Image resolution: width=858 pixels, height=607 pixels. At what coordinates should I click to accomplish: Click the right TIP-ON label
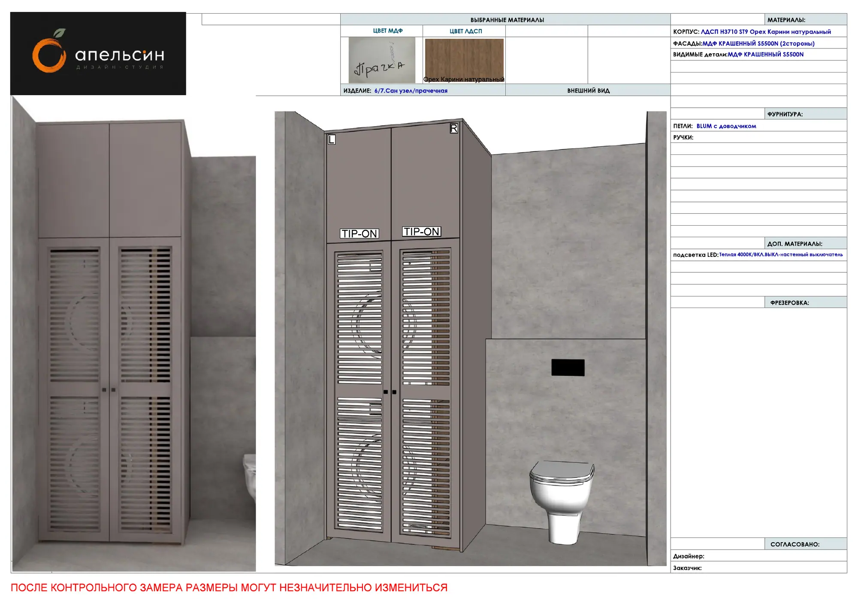point(422,231)
